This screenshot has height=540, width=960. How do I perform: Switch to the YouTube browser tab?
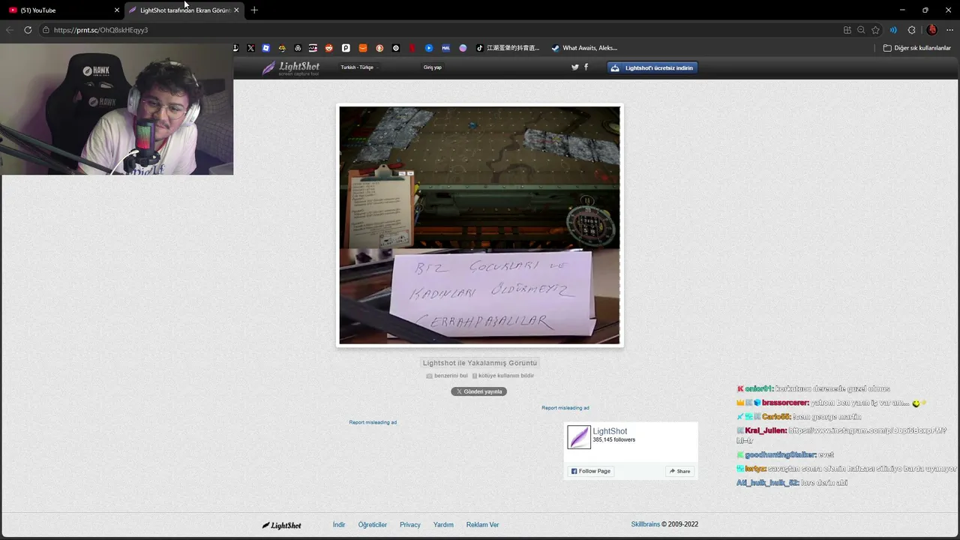pos(62,10)
